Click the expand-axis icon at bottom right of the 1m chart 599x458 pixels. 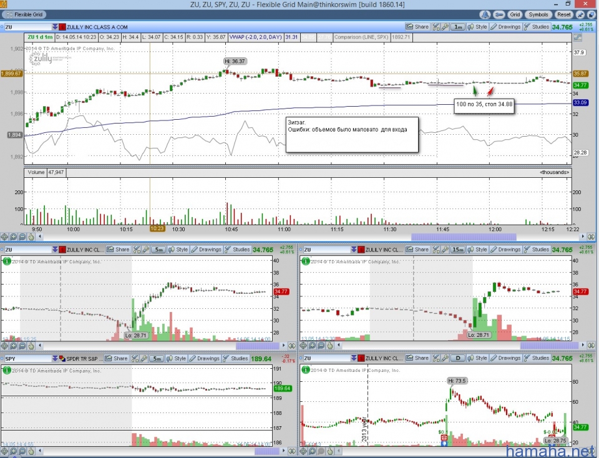click(x=592, y=237)
